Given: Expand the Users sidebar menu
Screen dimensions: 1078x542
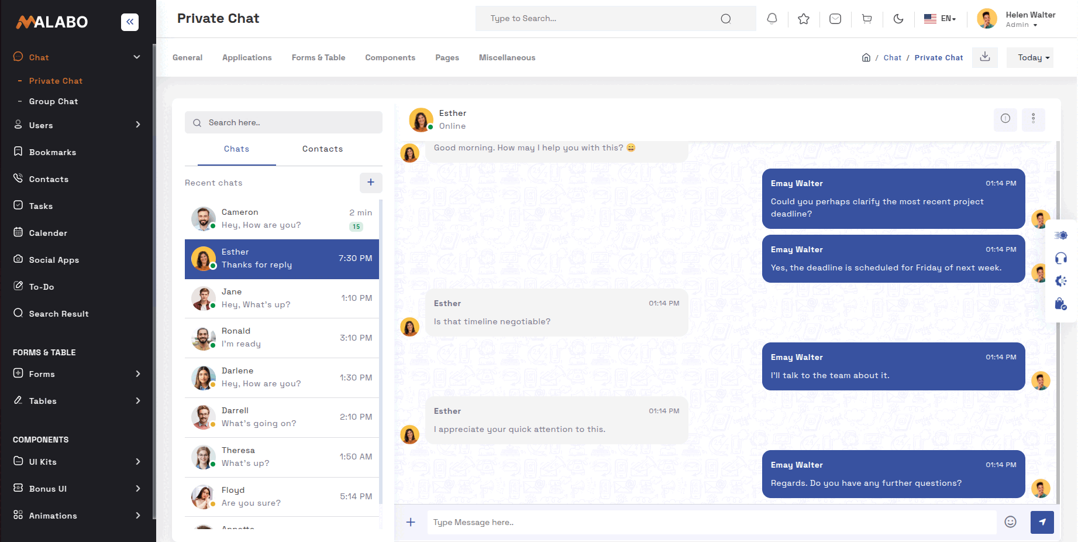Looking at the screenshot, I should tap(77, 125).
